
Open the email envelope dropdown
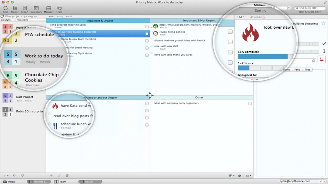pos(249,176)
